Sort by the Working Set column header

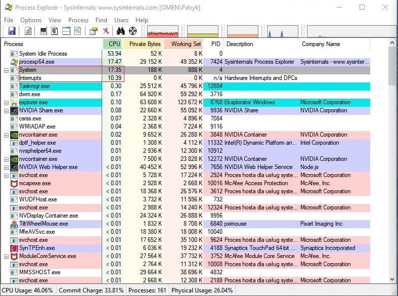(183, 44)
